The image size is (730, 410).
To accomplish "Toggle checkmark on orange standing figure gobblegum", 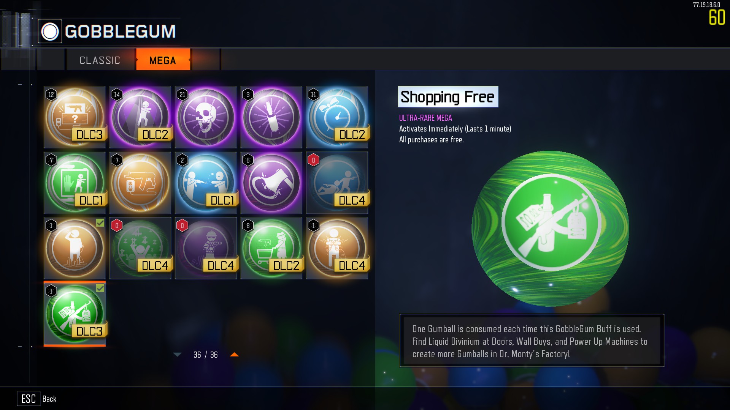I will click(x=100, y=223).
